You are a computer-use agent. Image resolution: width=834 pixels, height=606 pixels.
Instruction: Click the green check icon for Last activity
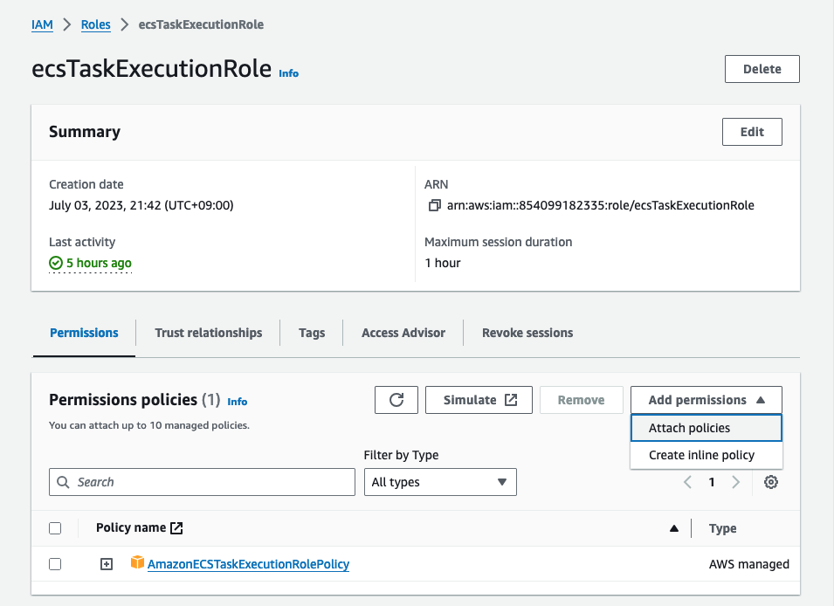click(x=56, y=263)
